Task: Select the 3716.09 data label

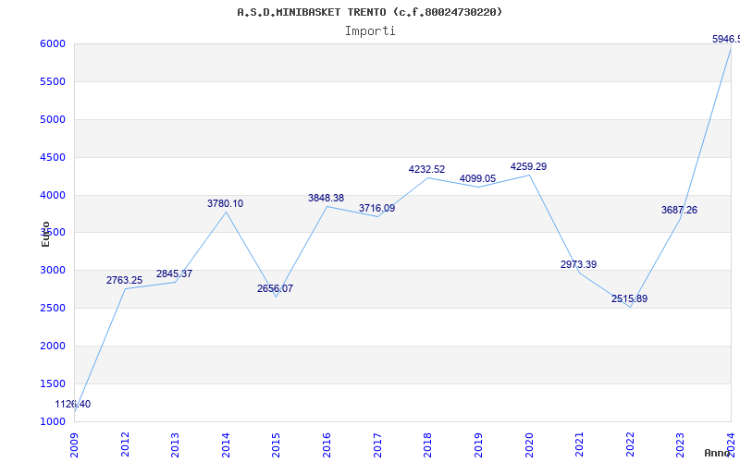Action: coord(376,209)
